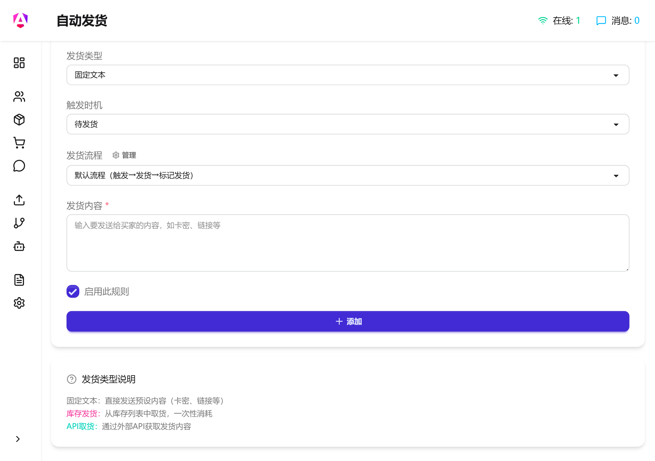Click the 消息 message bubble icon
Image resolution: width=655 pixels, height=461 pixels.
pos(601,20)
